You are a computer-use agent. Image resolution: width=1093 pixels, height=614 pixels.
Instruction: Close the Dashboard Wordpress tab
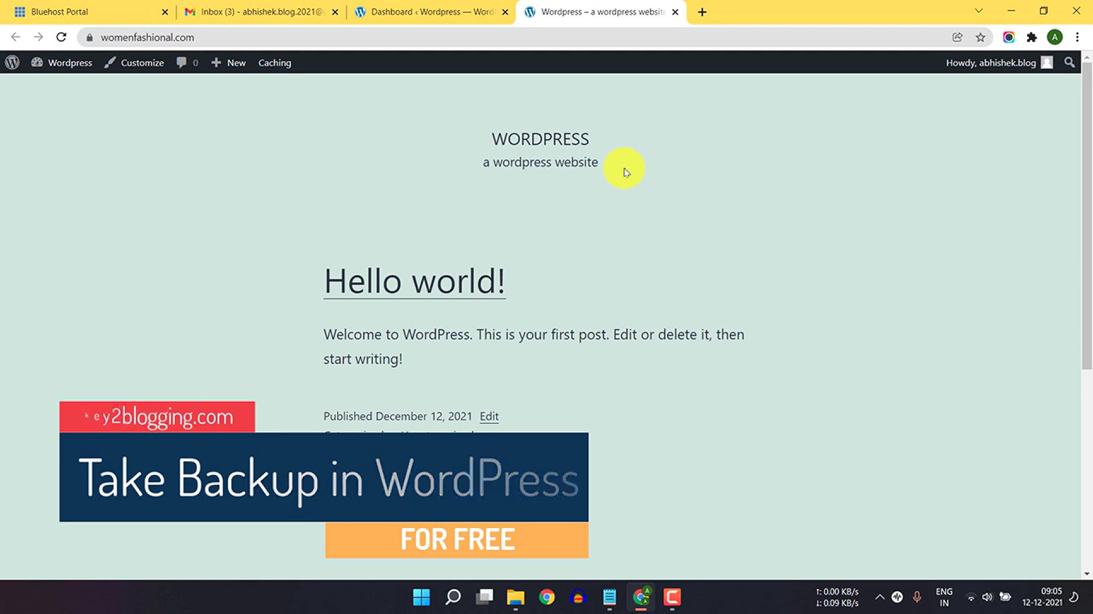505,12
